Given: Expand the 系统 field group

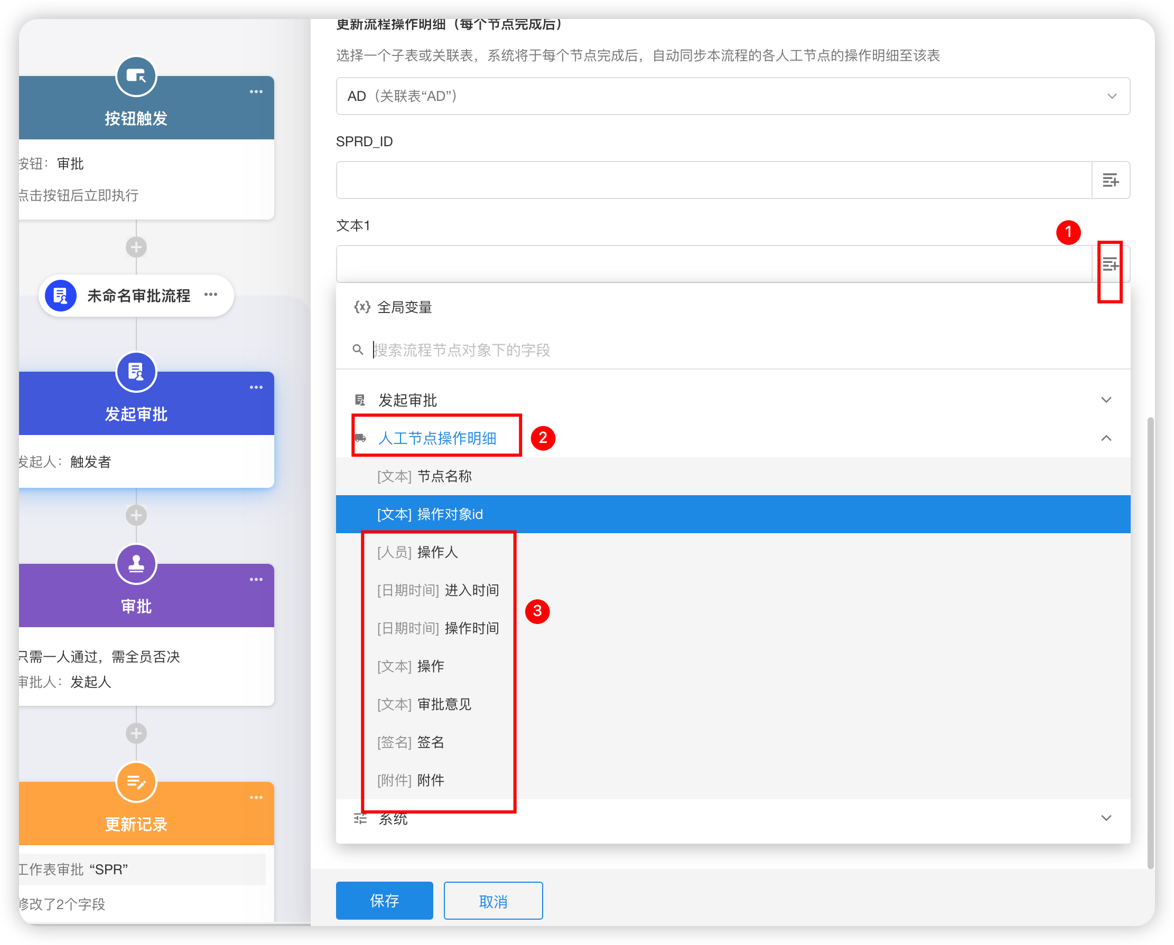Looking at the screenshot, I should click(x=1105, y=818).
